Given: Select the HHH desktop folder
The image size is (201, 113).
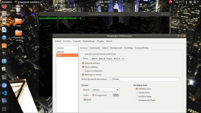Looking at the screenshot, I should pyautogui.click(x=19, y=23).
